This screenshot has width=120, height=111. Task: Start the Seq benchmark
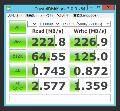coord(18,42)
